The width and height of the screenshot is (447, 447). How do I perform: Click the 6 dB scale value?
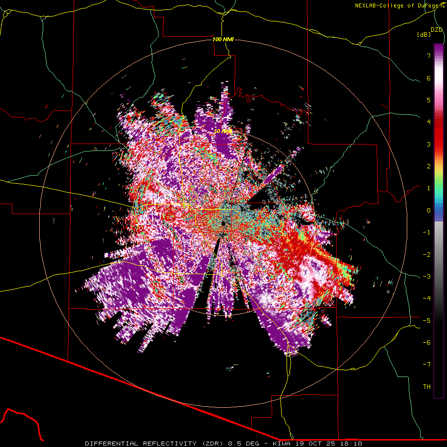429,78
